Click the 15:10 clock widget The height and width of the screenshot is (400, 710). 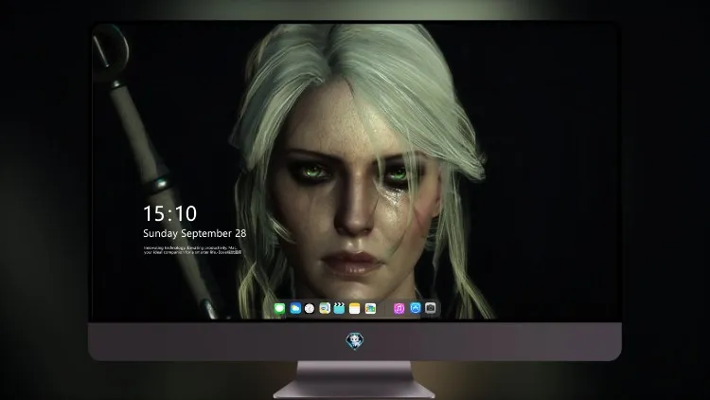click(x=169, y=213)
